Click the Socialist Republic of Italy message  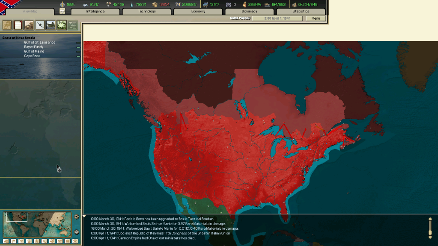161,233
